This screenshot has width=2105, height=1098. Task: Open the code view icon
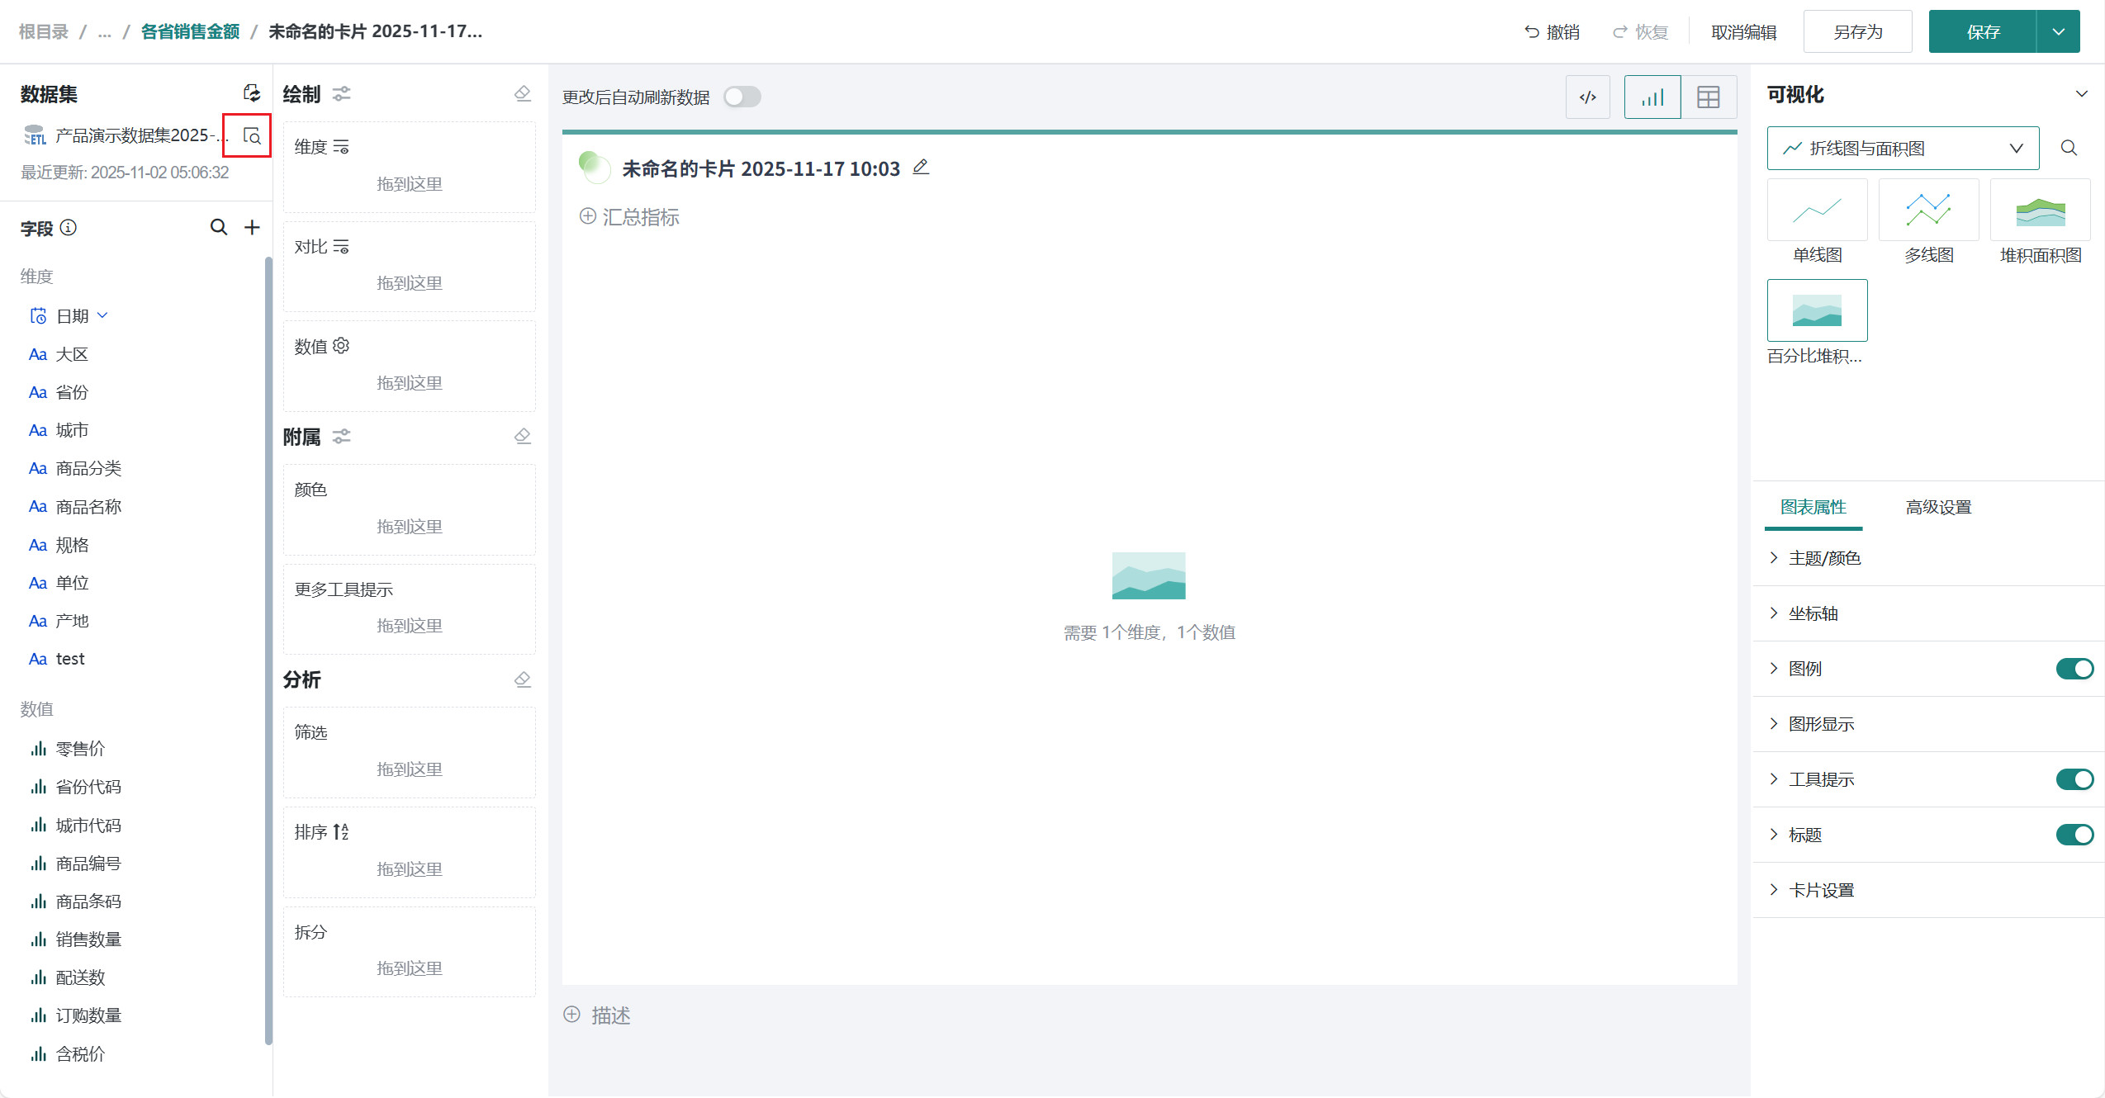pos(1587,97)
